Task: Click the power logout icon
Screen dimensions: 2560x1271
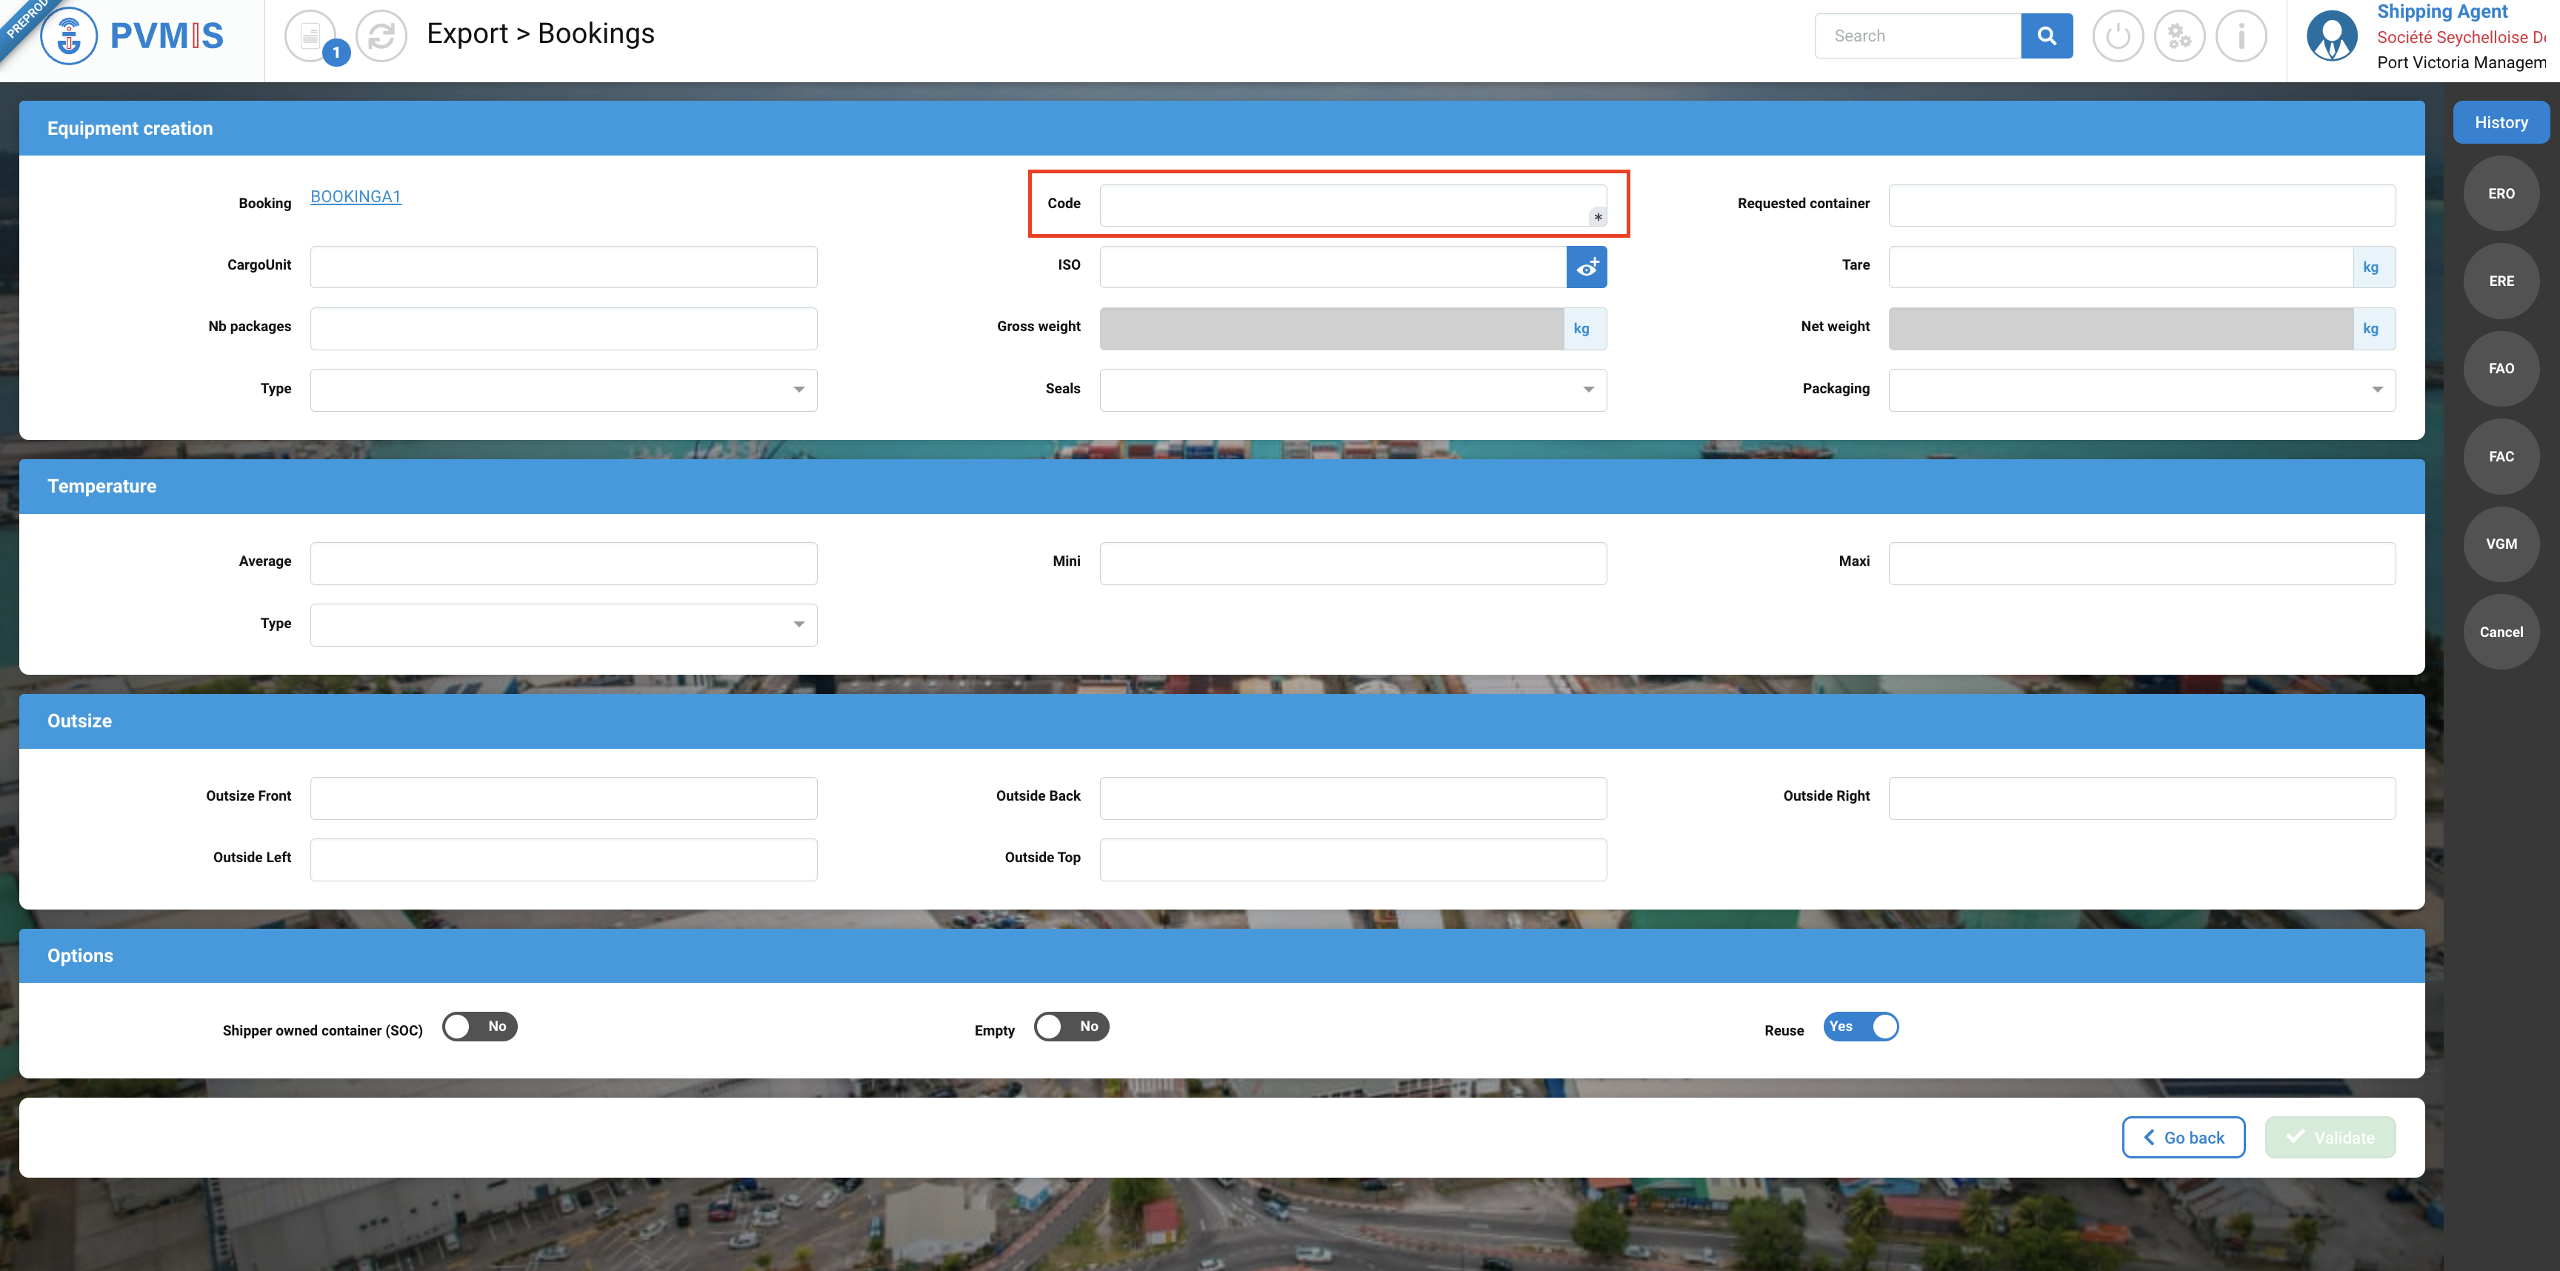Action: click(2118, 37)
